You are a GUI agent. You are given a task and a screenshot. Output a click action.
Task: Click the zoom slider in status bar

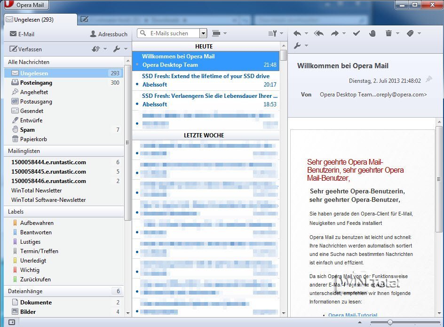tap(390, 322)
